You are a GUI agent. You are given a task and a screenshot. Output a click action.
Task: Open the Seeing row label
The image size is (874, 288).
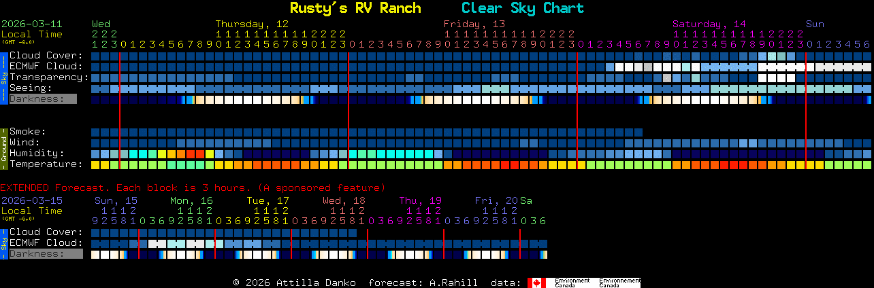coord(31,88)
